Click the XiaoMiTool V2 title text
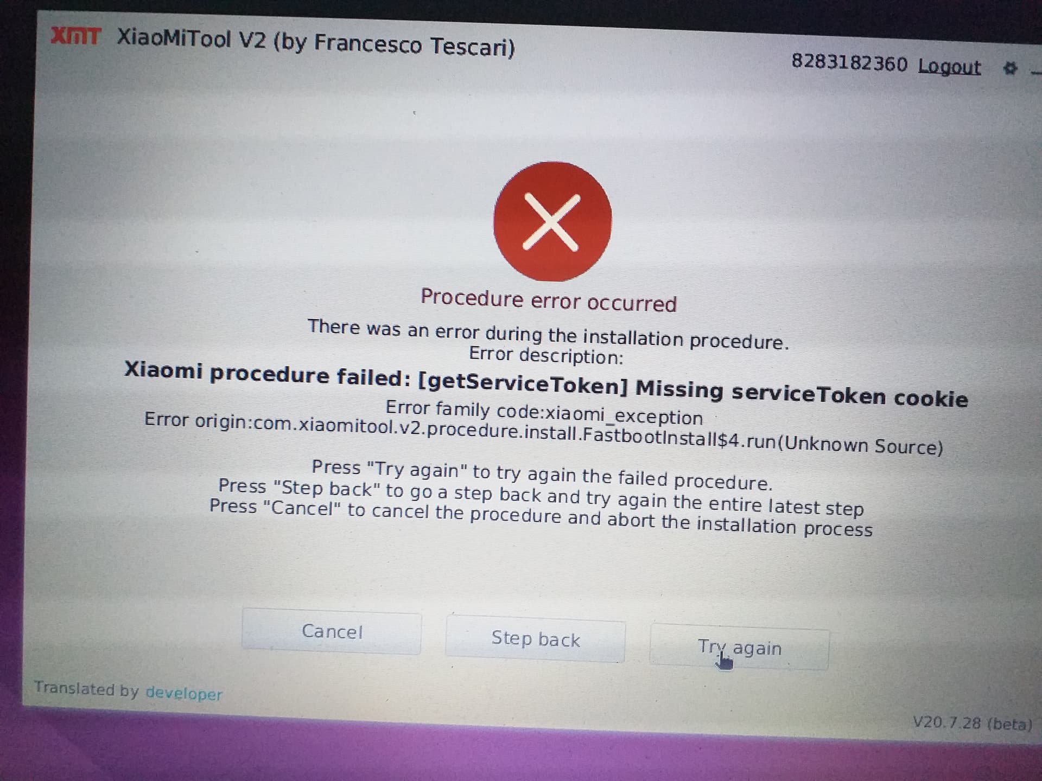This screenshot has width=1042, height=781. [316, 42]
